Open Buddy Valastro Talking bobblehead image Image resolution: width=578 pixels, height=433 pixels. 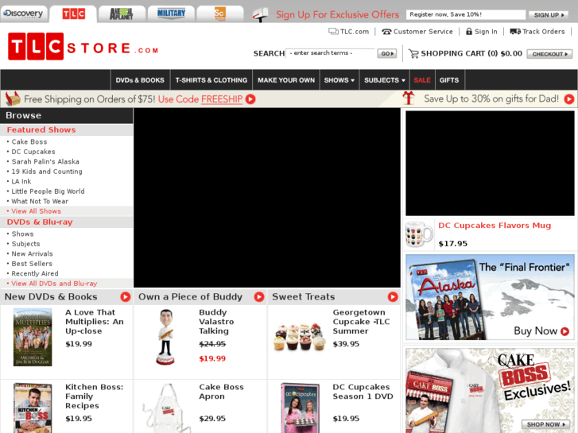tap(165, 337)
